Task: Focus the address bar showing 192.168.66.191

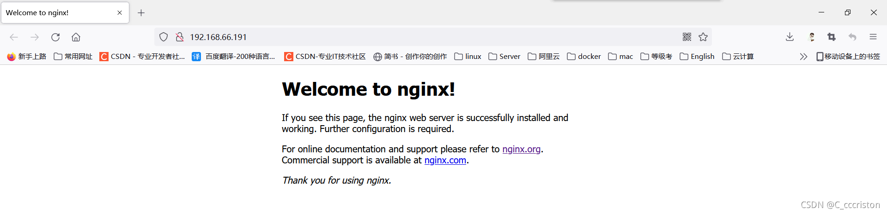Action: [433, 37]
